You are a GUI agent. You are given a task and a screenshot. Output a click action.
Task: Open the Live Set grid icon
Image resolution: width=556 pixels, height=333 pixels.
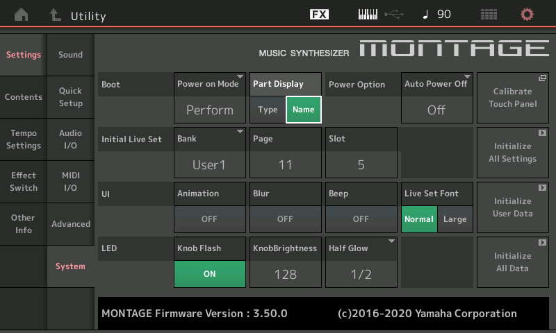click(x=489, y=15)
